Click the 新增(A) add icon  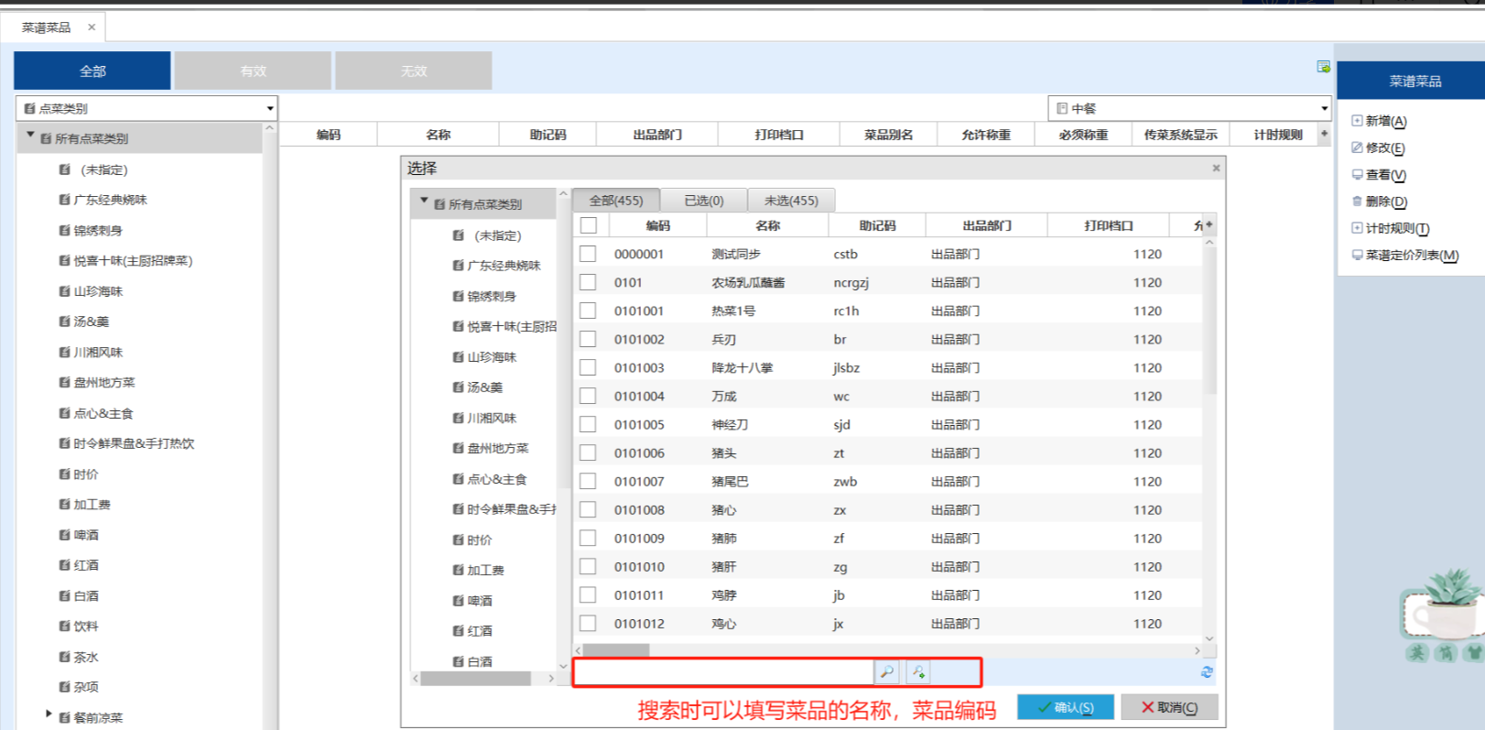click(x=1357, y=121)
